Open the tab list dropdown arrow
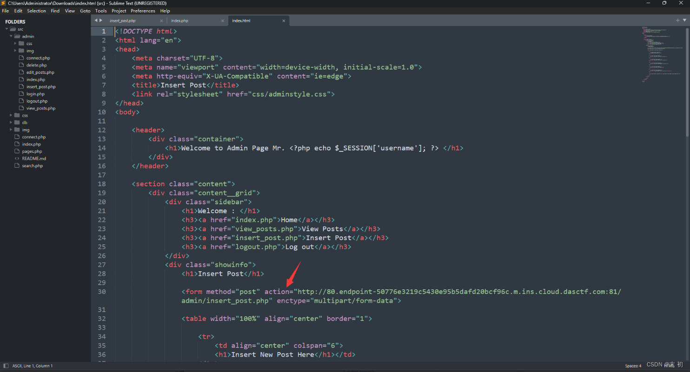Image resolution: width=690 pixels, height=372 pixels. click(x=684, y=20)
